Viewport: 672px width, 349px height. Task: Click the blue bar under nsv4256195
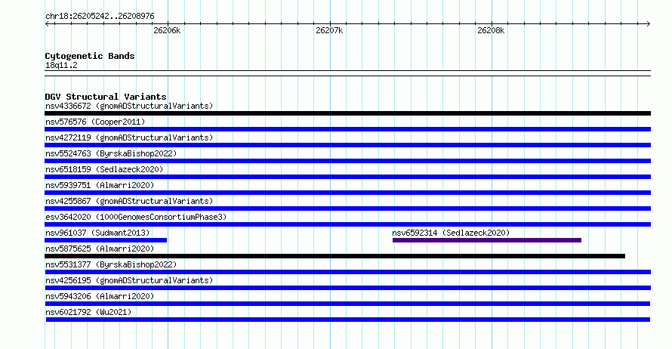coord(347,288)
